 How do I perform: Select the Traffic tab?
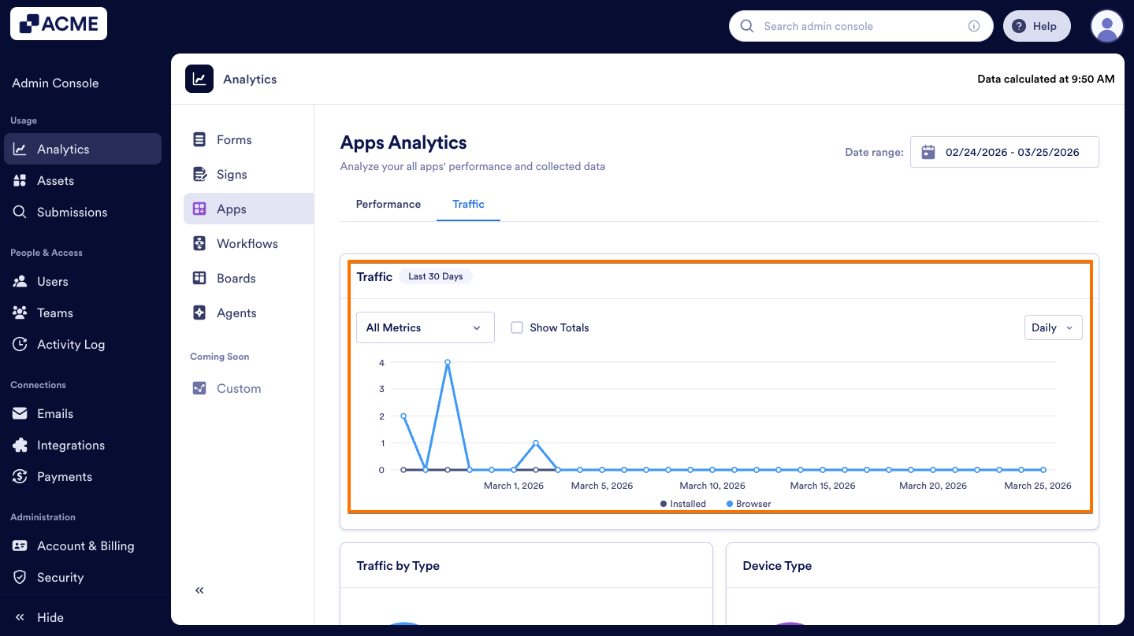(x=468, y=204)
